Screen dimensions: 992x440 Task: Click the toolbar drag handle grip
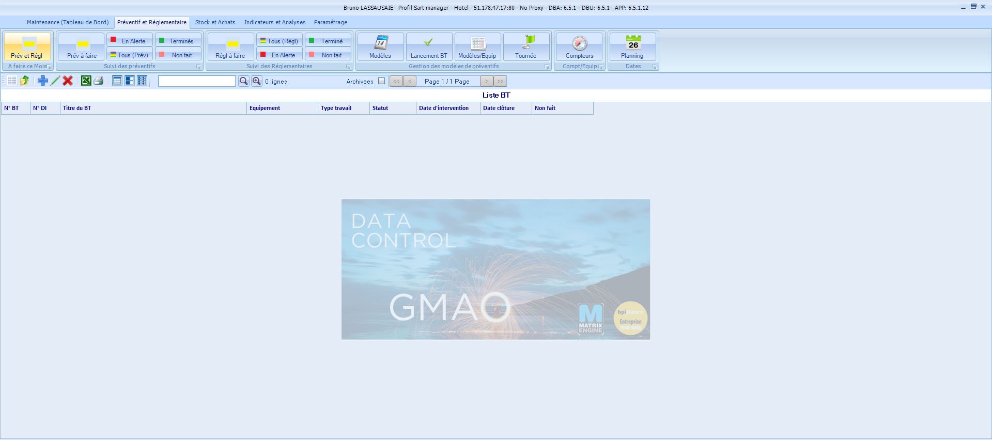point(3,81)
